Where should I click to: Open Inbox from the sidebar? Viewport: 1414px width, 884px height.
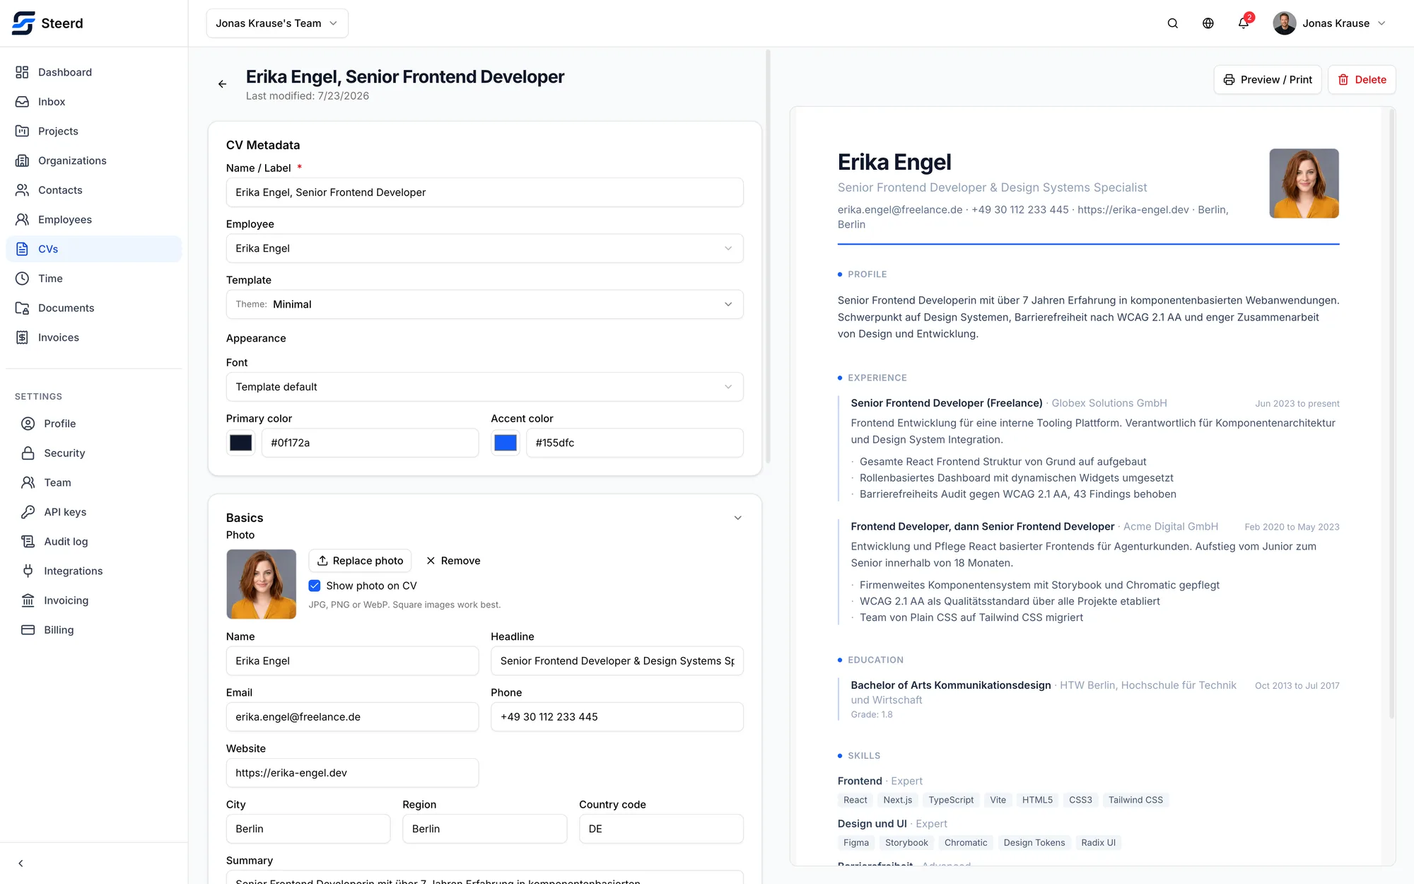tap(93, 102)
